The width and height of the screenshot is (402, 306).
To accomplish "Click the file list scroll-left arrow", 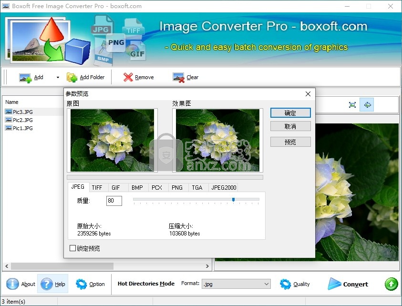I will click(x=7, y=266).
